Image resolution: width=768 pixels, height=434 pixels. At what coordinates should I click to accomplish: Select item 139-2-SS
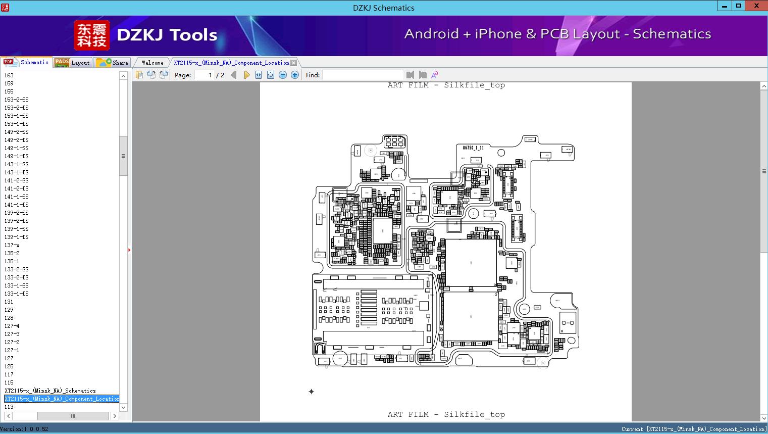tap(17, 213)
